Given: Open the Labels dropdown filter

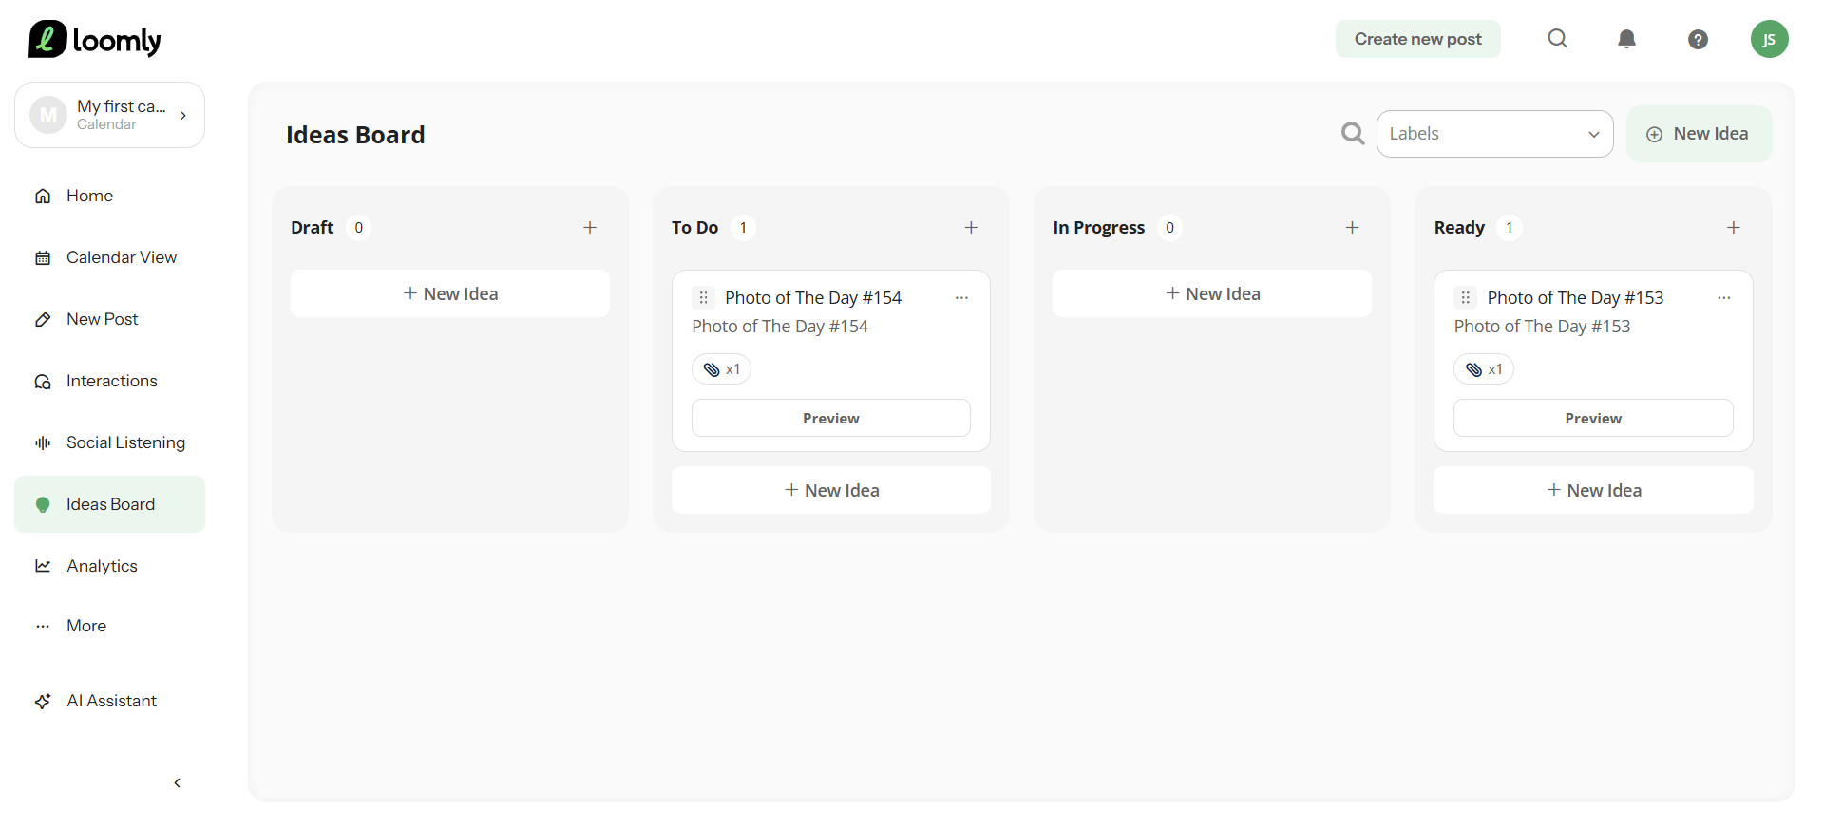Looking at the screenshot, I should pos(1494,134).
